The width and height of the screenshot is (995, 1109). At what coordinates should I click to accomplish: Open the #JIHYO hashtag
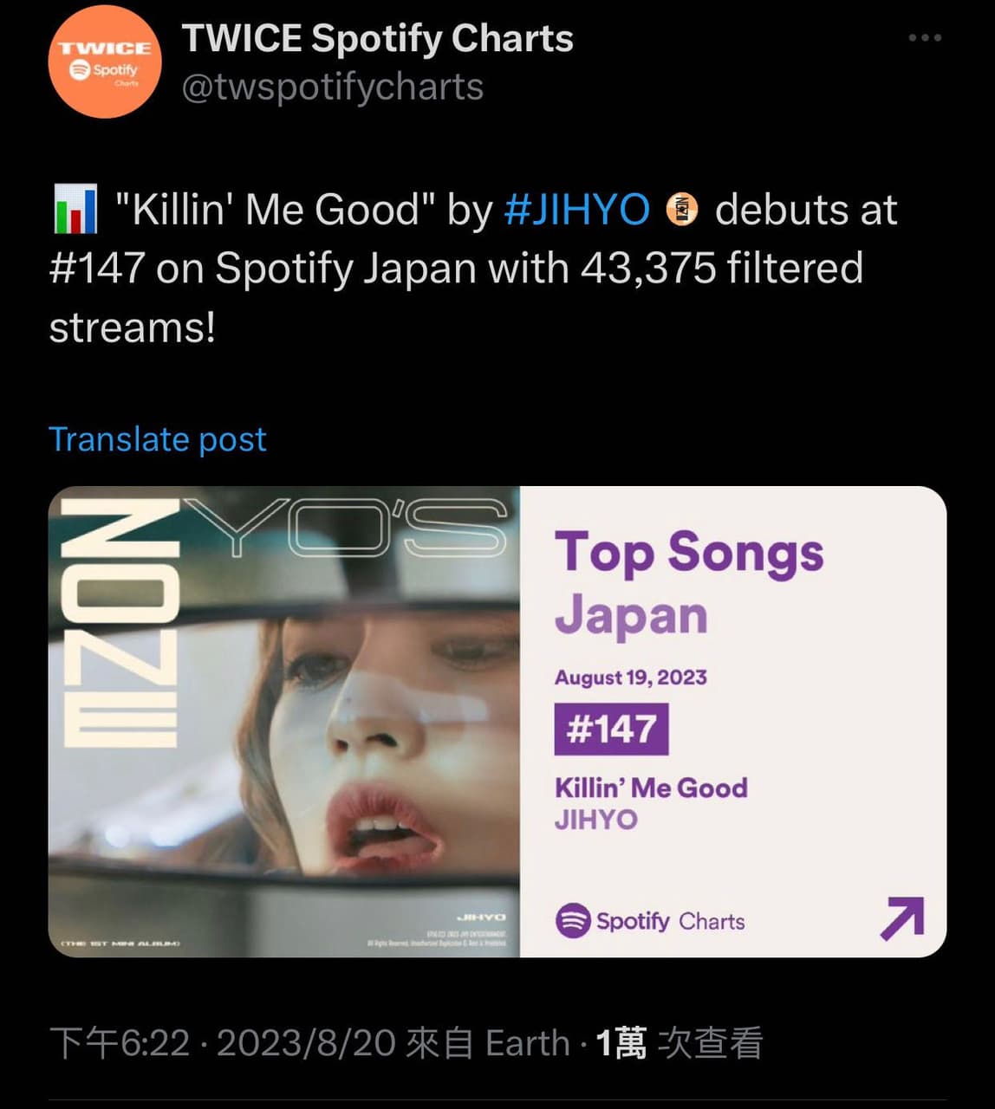[x=576, y=210]
